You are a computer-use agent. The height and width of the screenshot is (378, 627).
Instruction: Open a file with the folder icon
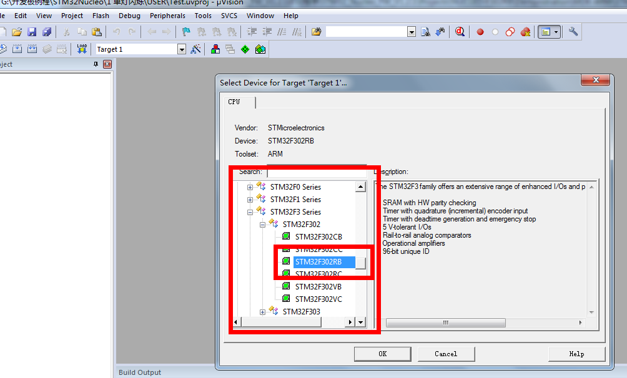(x=17, y=32)
